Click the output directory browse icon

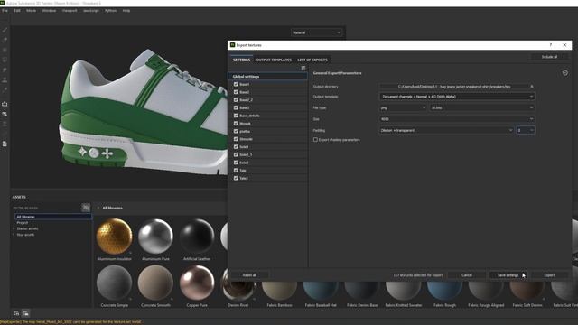(x=532, y=87)
